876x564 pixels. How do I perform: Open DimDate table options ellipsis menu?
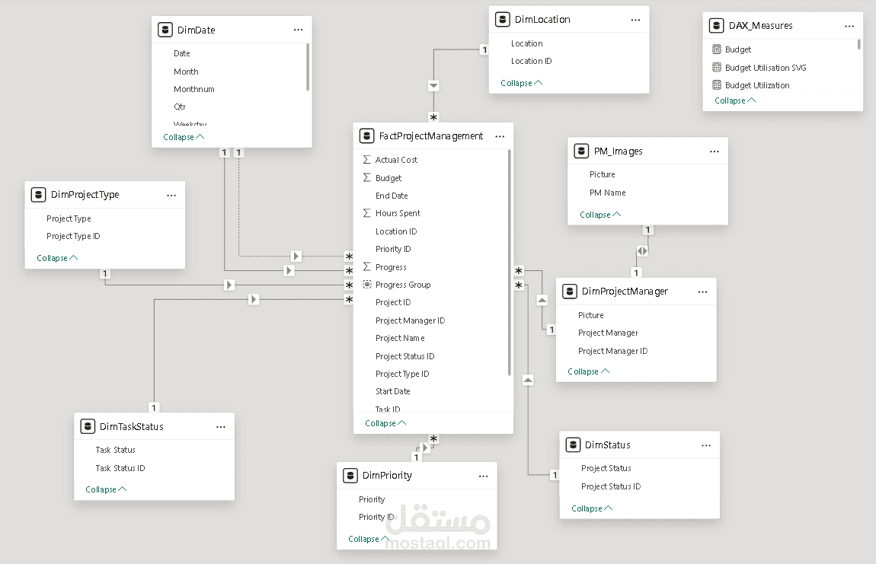[299, 30]
